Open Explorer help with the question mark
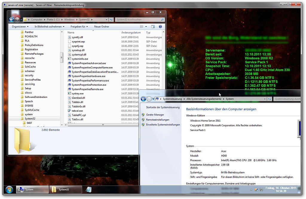 tap(160, 27)
